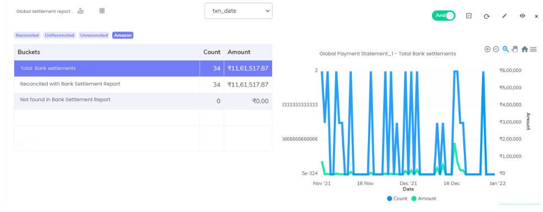
Task: Switch to bar chart view icon
Action: [x=81, y=11]
